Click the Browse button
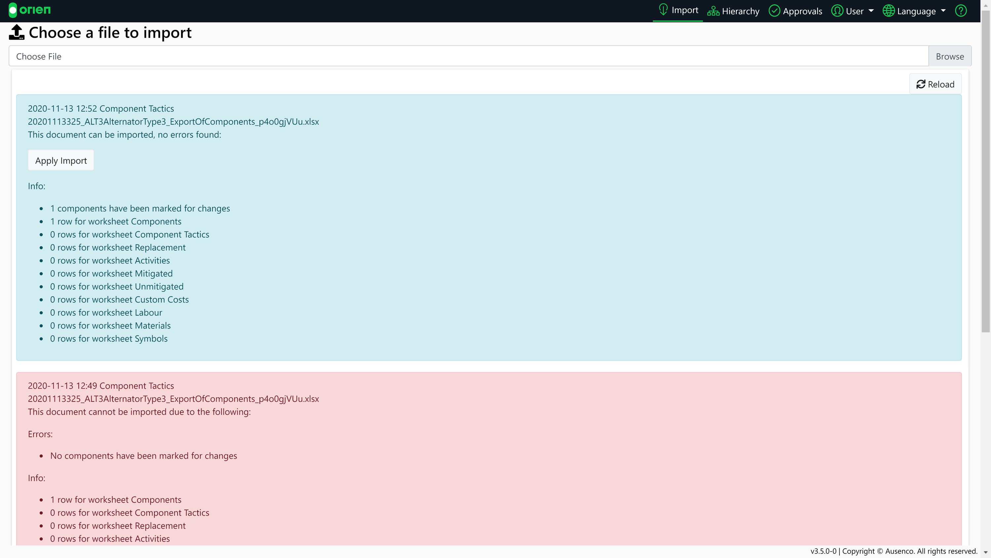991x558 pixels. (x=949, y=56)
